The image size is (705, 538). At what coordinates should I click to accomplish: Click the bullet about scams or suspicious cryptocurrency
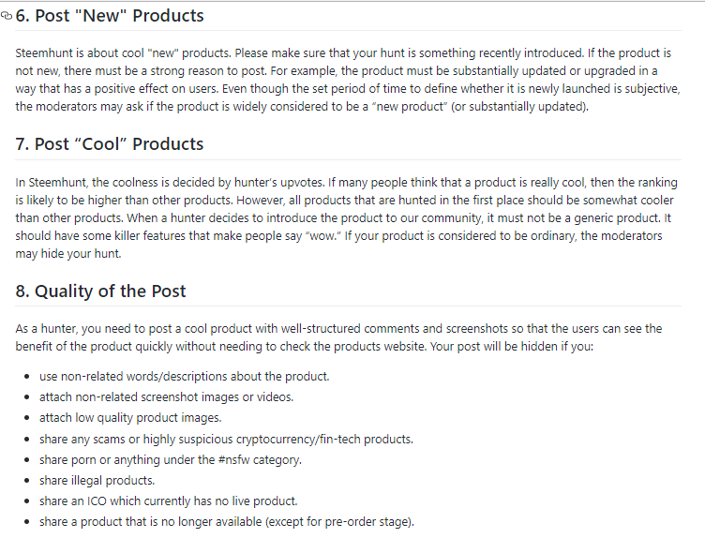[x=226, y=439]
